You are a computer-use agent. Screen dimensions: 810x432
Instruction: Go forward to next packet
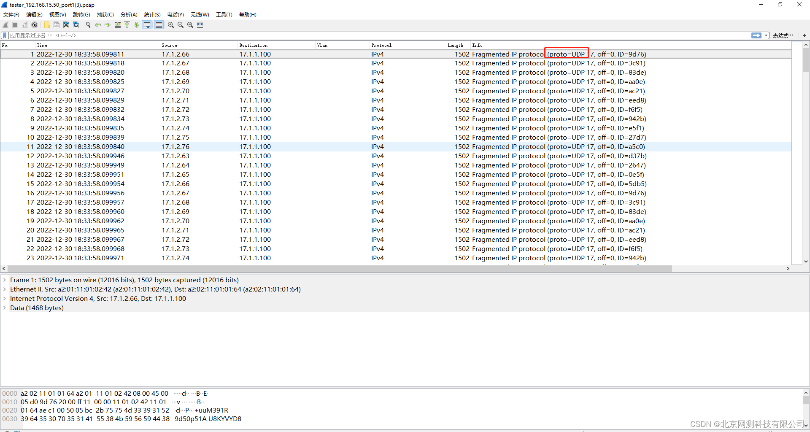pyautogui.click(x=108, y=25)
